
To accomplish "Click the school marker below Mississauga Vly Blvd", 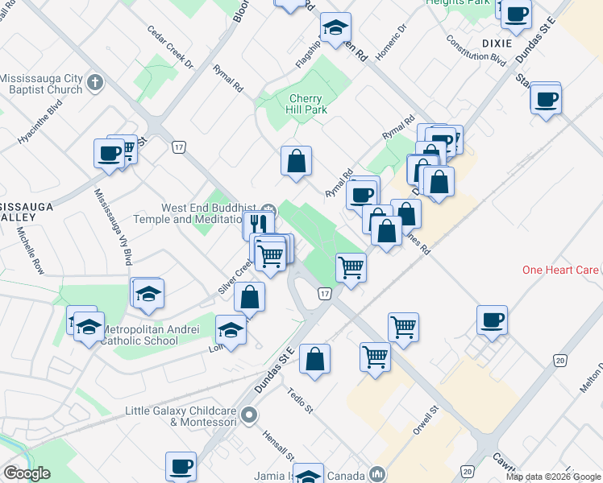I will [x=148, y=294].
